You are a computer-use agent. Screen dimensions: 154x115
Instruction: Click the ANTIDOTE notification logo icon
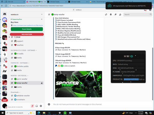click(110, 6)
